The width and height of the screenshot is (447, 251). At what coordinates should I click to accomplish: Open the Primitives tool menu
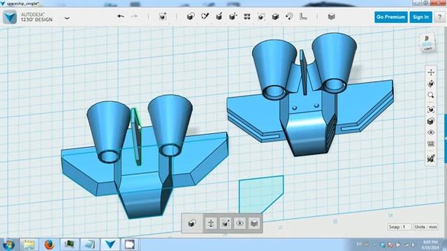(191, 17)
